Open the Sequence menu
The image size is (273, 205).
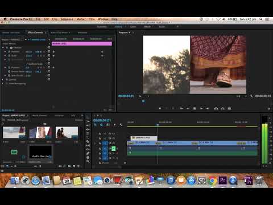pyautogui.click(x=67, y=19)
